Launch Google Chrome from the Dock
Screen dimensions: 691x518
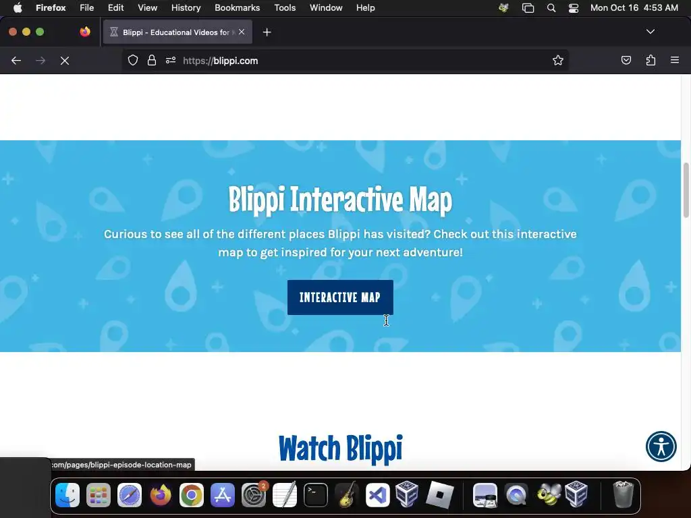tap(191, 495)
